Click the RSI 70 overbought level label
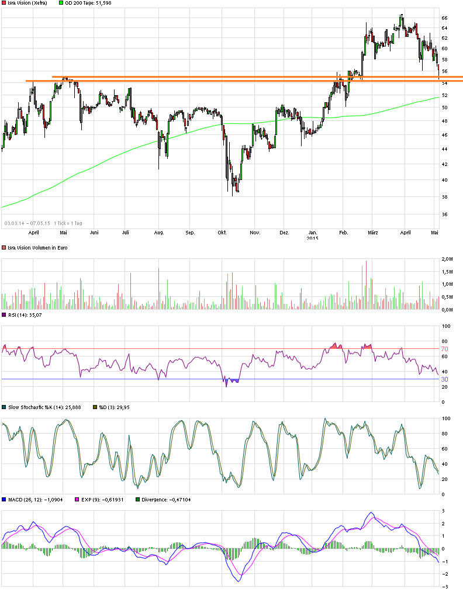 tap(444, 349)
